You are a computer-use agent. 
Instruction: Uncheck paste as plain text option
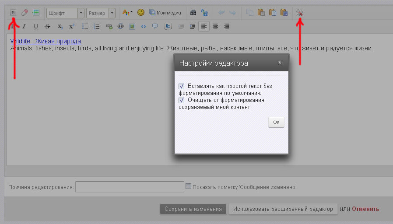click(182, 86)
